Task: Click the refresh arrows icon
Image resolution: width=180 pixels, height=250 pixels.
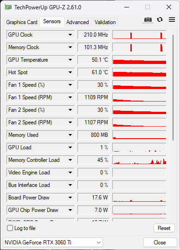Action: pos(160,19)
